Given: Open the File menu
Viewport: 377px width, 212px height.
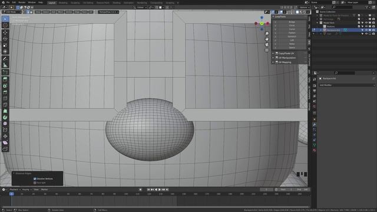Looking at the screenshot, I should 8,2.
